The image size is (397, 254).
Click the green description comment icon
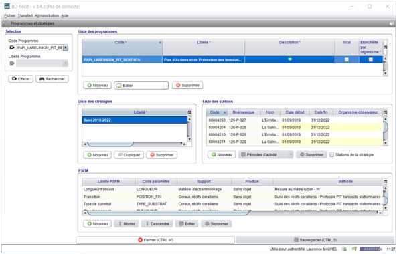[290, 59]
